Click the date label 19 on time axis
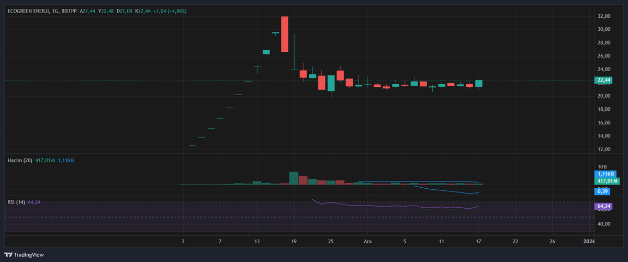 294,242
